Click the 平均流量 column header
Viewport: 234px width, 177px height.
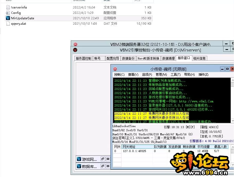pos(204,147)
